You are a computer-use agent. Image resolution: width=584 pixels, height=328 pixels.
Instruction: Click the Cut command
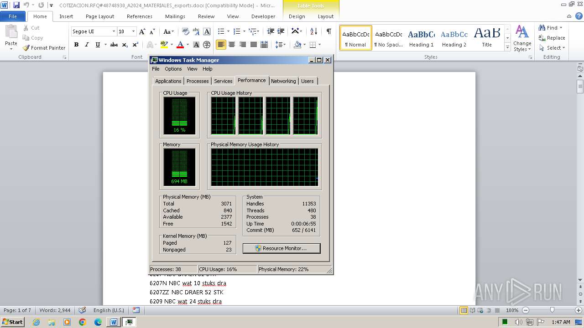31,28
